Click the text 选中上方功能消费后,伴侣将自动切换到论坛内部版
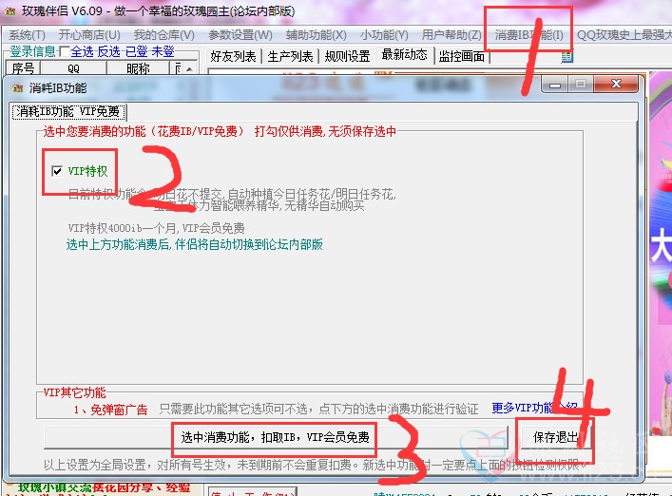The image size is (672, 496). pos(195,244)
